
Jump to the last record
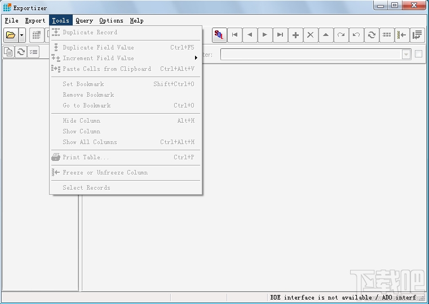pos(280,35)
